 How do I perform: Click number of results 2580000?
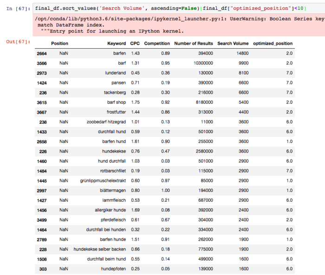pyautogui.click(x=204, y=151)
